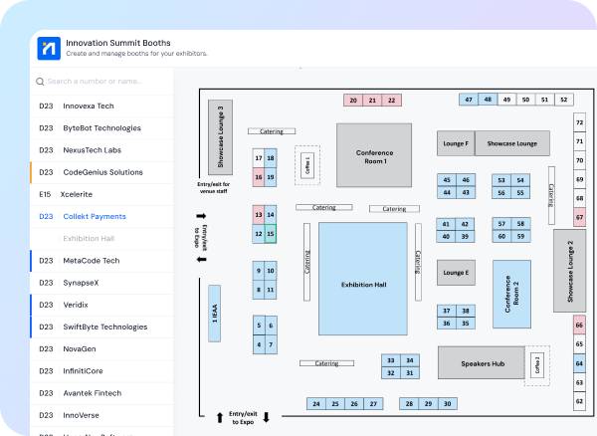Click Exhibition Hall sub-item in list
597x436 pixels.
pyautogui.click(x=101, y=238)
